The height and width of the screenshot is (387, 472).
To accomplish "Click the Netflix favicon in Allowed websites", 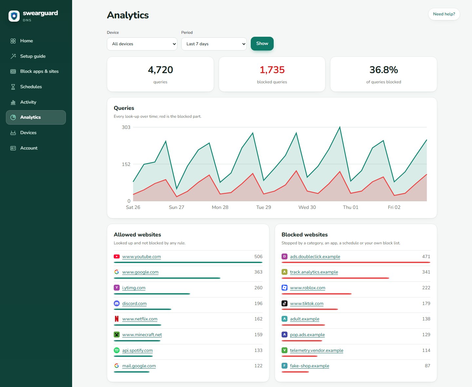I will point(117,319).
